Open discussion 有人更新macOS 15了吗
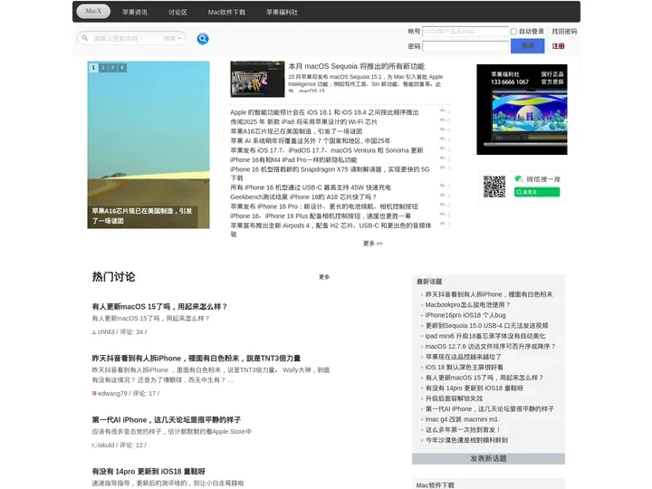Viewport: 652px width, 489px height. (x=159, y=307)
